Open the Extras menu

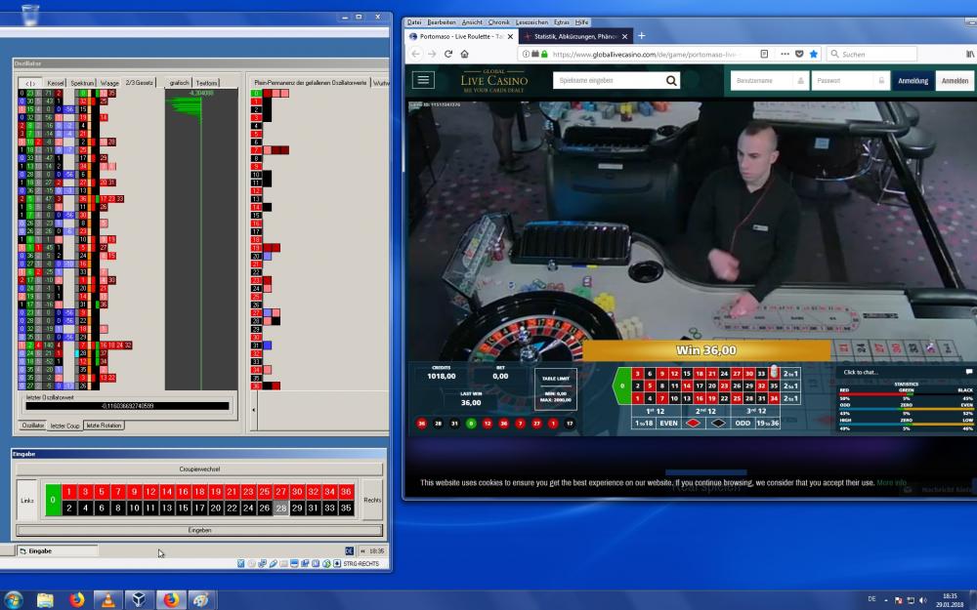pos(562,21)
